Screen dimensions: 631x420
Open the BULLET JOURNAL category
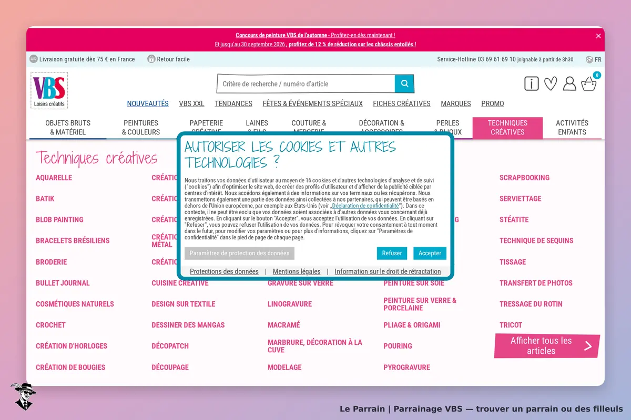[63, 283]
